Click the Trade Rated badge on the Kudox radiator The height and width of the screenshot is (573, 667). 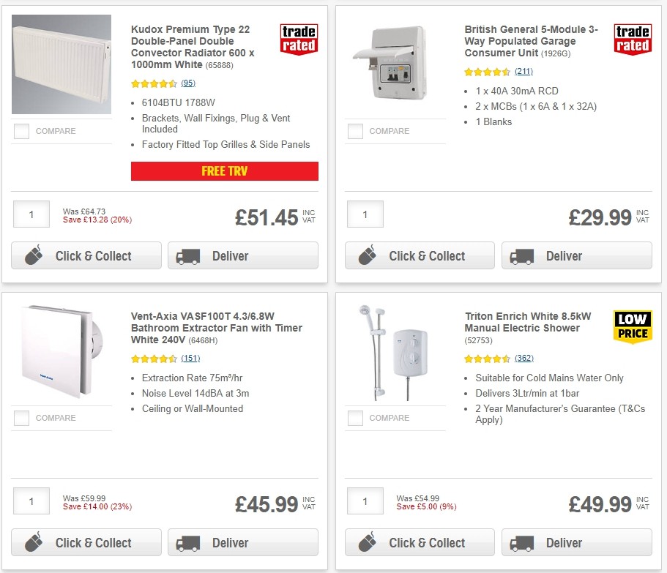pyautogui.click(x=299, y=40)
